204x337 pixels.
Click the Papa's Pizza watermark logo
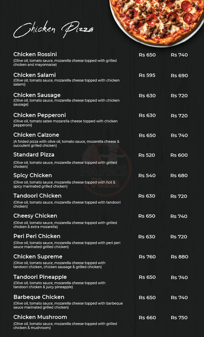click(x=107, y=171)
